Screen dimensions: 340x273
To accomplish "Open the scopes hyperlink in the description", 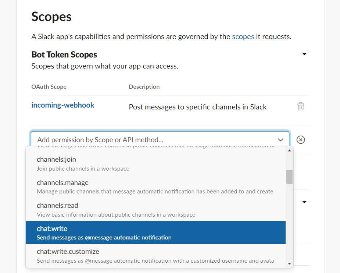I will [x=243, y=36].
